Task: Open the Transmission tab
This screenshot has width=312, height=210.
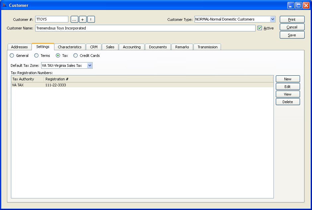Action: [x=207, y=47]
